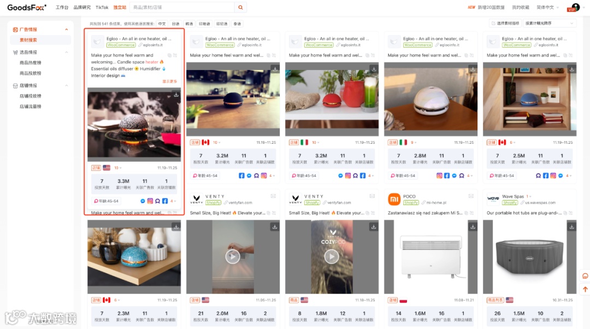Click Facebook icon on the 2.5M card

[546, 175]
